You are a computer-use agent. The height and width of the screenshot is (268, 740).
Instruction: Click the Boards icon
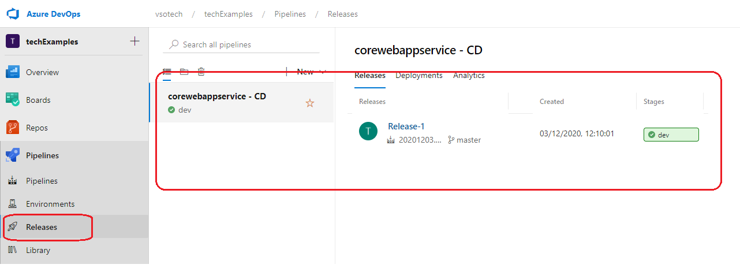13,100
